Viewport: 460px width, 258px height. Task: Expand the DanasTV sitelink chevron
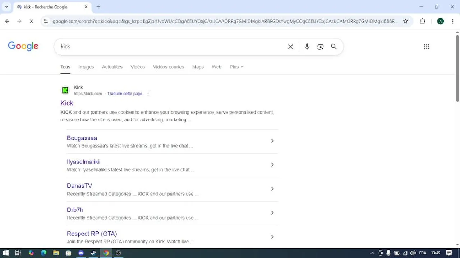tap(272, 189)
